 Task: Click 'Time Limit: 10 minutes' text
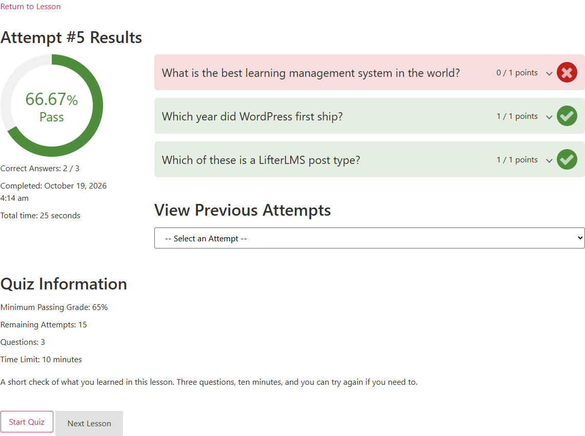(x=41, y=360)
